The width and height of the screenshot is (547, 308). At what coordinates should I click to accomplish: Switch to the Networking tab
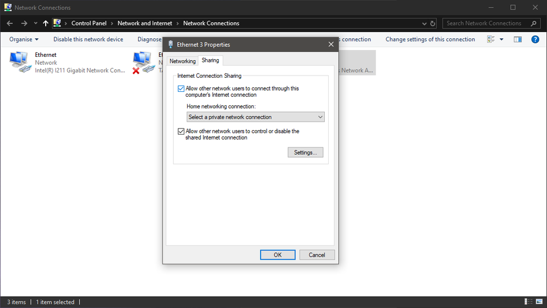[x=183, y=61]
